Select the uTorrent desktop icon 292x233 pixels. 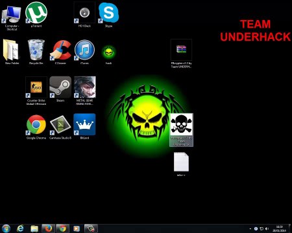click(x=36, y=15)
